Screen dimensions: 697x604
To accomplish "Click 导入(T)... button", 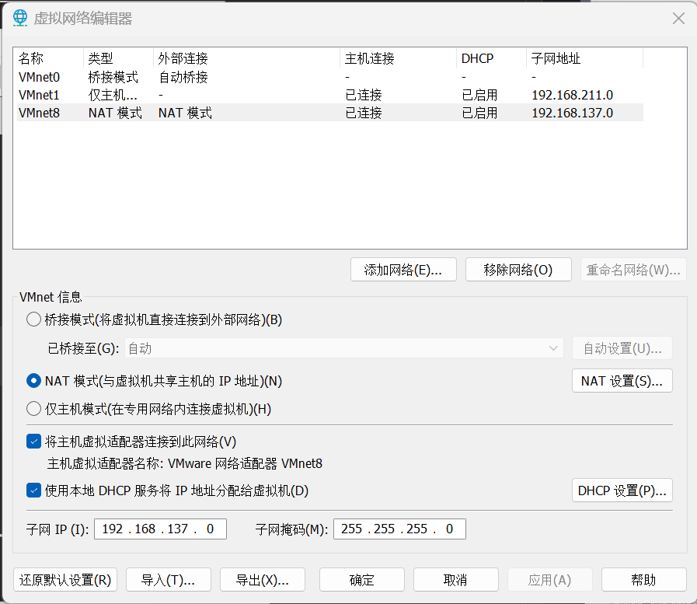I will pyautogui.click(x=169, y=580).
